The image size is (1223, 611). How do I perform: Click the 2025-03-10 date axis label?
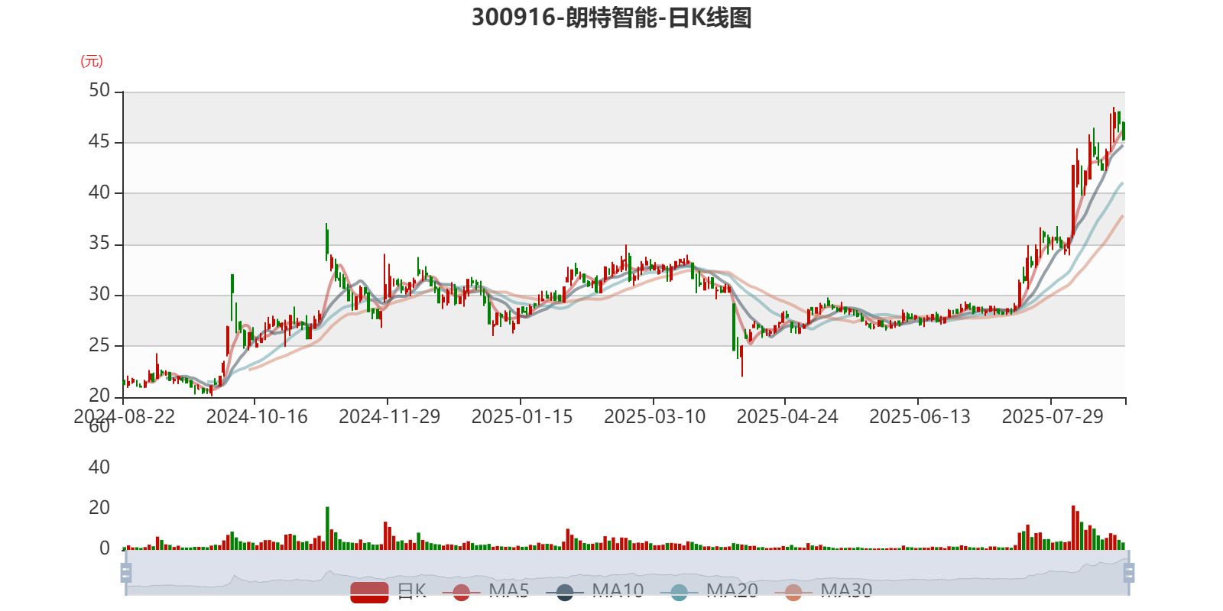tap(655, 416)
